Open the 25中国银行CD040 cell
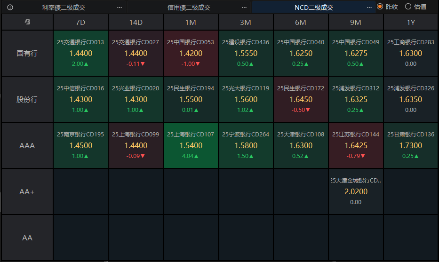 click(301, 53)
